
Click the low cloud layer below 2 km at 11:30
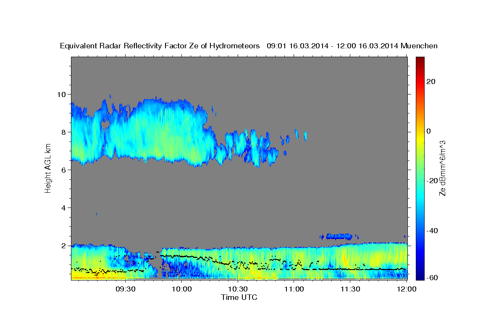coord(350,261)
